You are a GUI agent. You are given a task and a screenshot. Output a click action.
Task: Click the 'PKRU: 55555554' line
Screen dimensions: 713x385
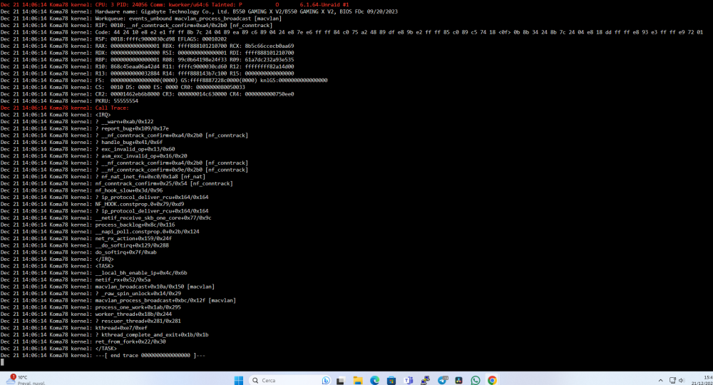(x=69, y=101)
